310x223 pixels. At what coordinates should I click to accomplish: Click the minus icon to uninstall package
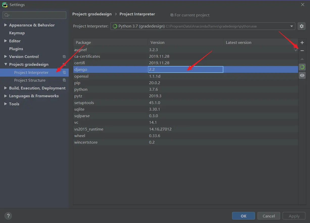pyautogui.click(x=302, y=51)
